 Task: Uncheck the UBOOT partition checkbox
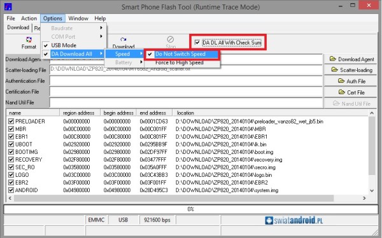(x=11, y=144)
